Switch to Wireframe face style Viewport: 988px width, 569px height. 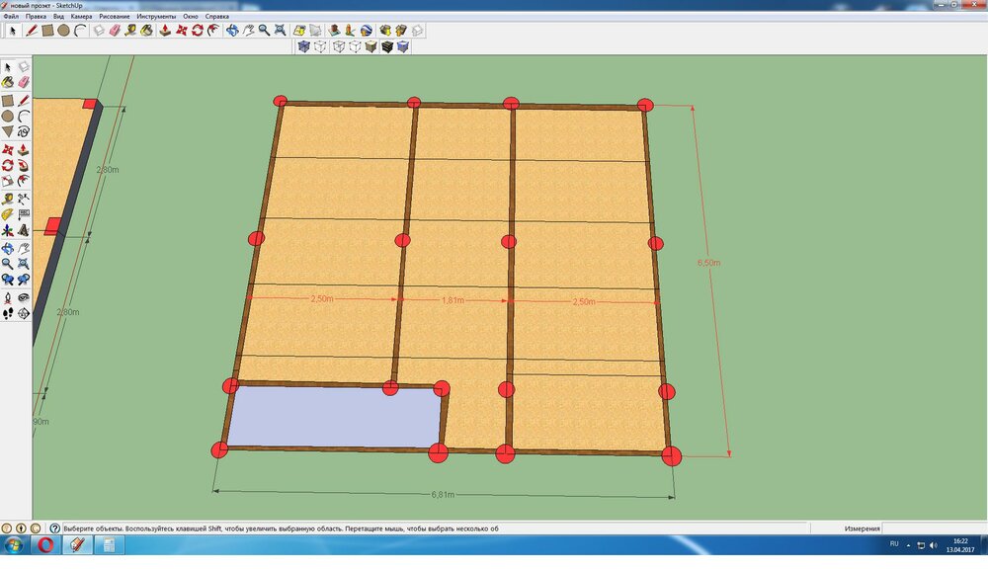pos(339,46)
